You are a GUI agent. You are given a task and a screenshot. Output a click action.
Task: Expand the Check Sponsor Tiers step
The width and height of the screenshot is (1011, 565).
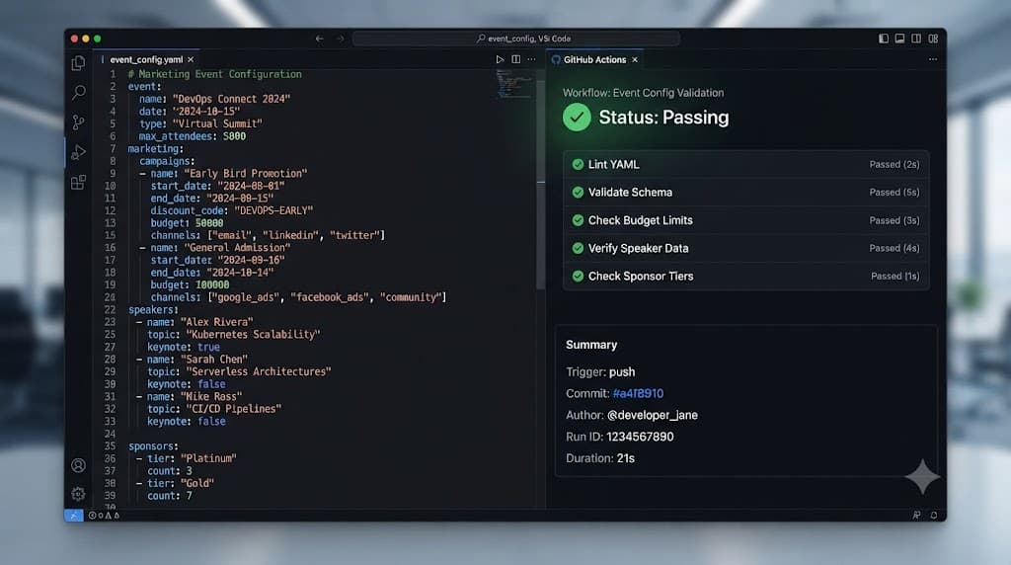[x=746, y=276]
